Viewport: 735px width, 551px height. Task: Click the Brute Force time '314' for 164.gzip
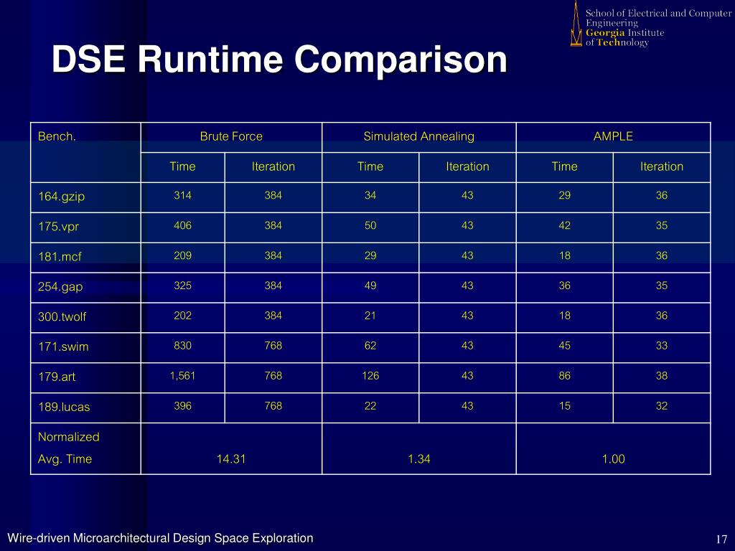pos(182,195)
